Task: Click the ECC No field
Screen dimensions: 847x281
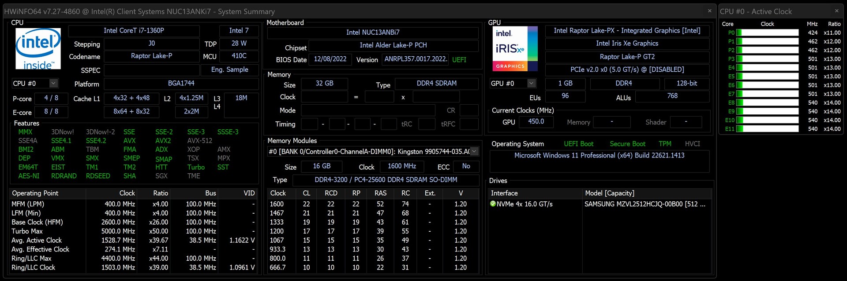Action: [466, 166]
